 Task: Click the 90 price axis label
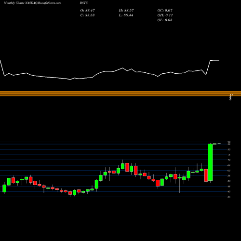(x=229, y=142)
